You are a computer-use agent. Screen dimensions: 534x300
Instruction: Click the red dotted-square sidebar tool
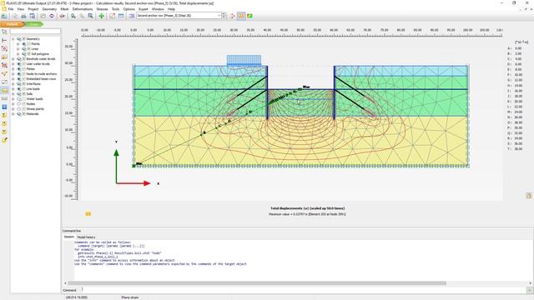click(4, 48)
